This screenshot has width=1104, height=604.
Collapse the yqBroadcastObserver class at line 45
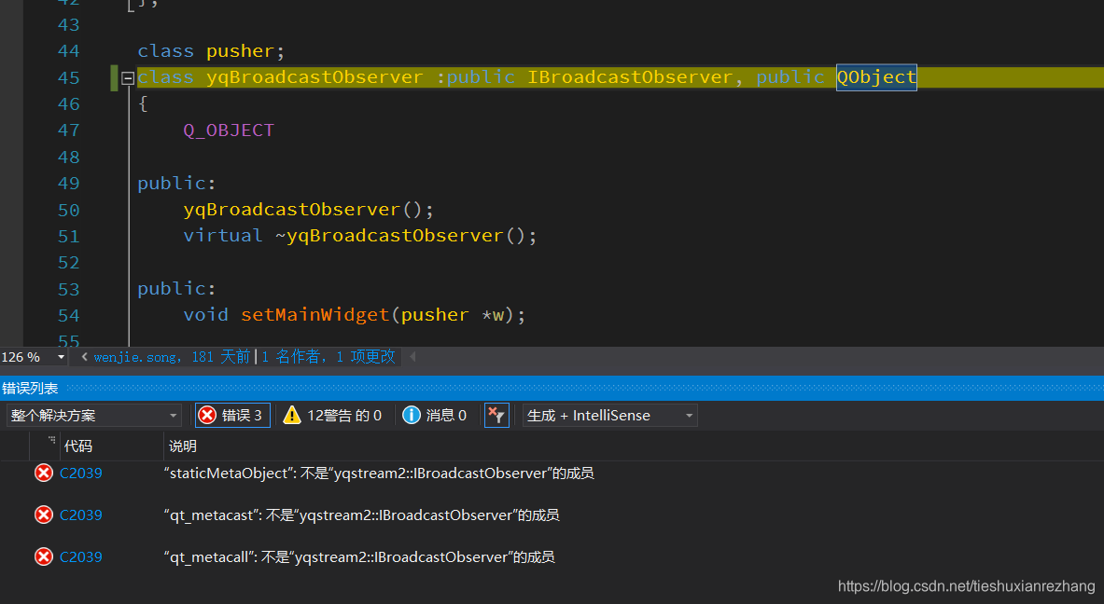pyautogui.click(x=127, y=77)
